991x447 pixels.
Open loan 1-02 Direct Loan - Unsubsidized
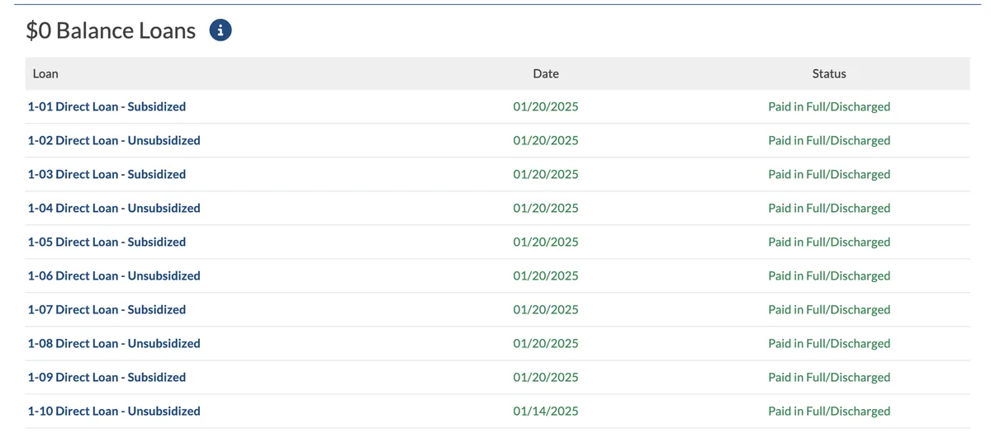click(114, 140)
